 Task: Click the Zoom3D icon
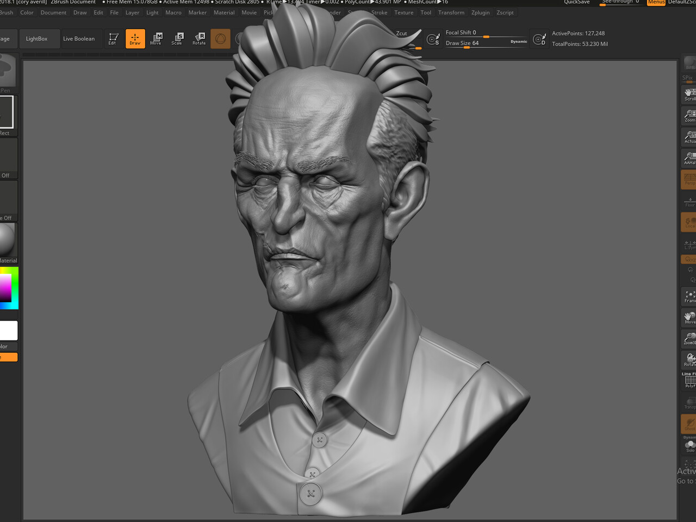[689, 339]
